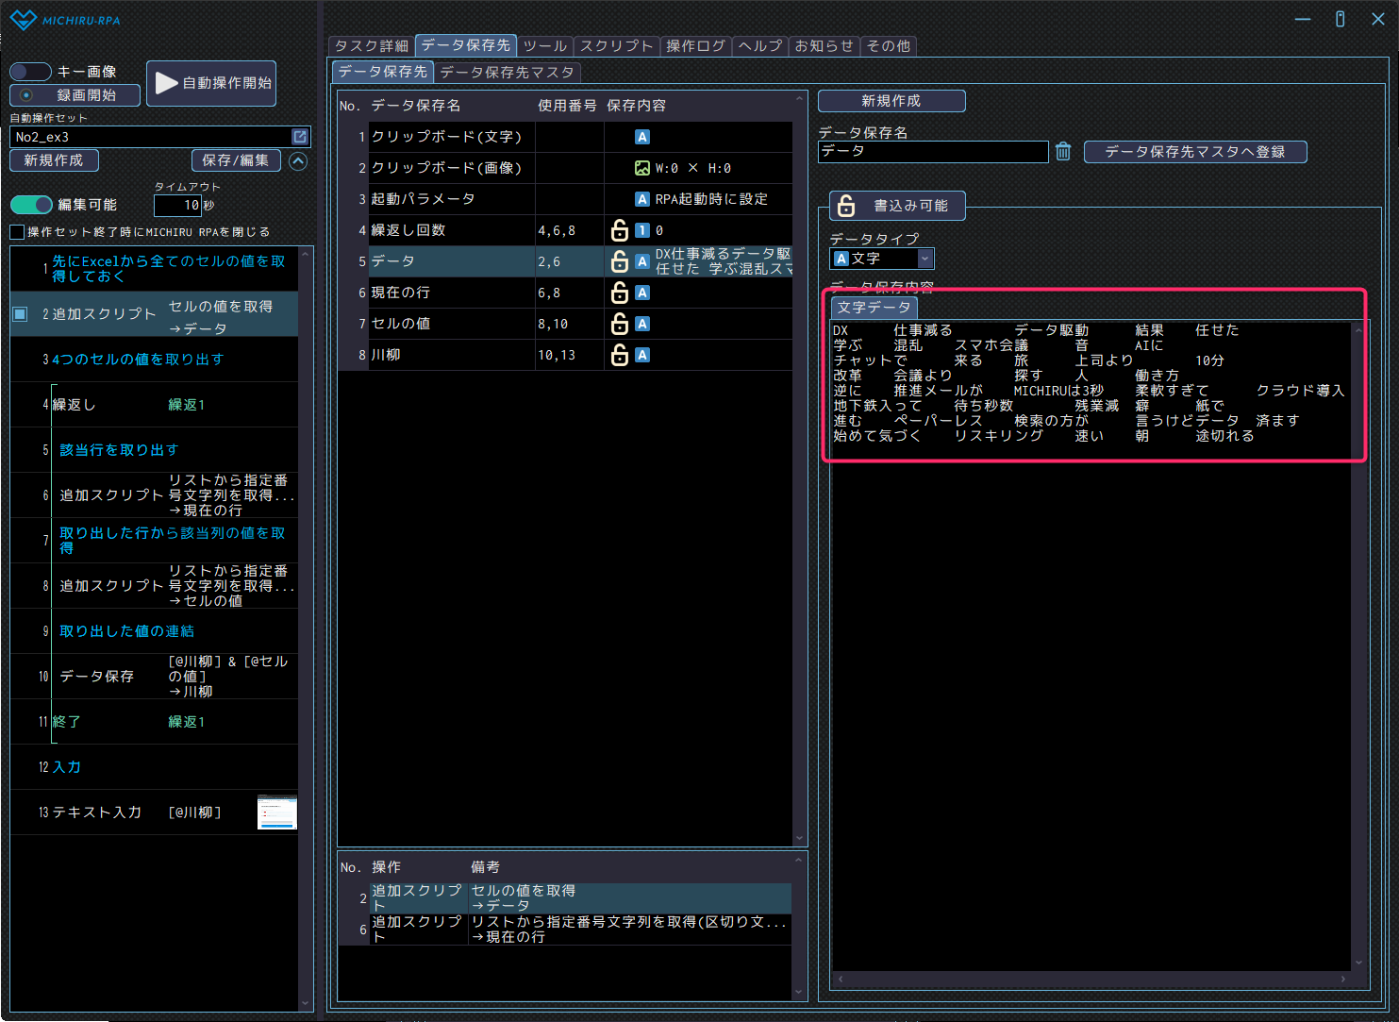Click the padlock icon in the 川柳 row
This screenshot has width=1399, height=1022.
(x=620, y=355)
